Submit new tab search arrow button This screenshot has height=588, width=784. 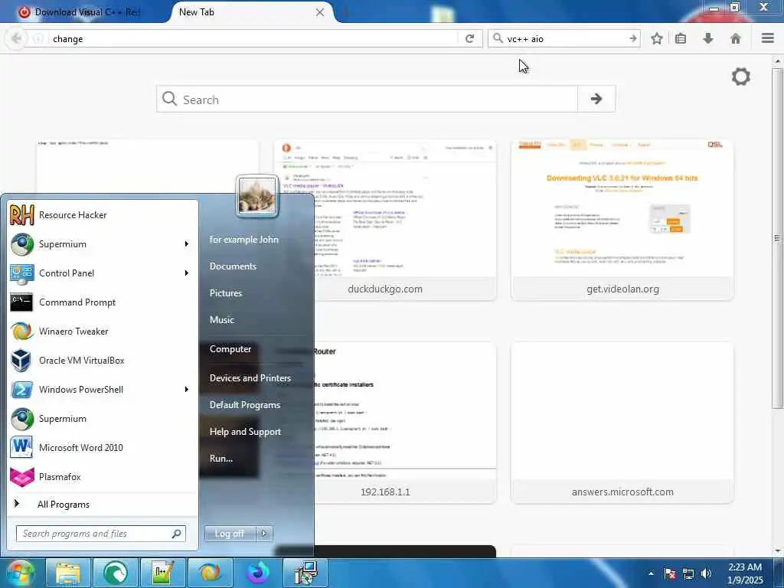pyautogui.click(x=596, y=99)
